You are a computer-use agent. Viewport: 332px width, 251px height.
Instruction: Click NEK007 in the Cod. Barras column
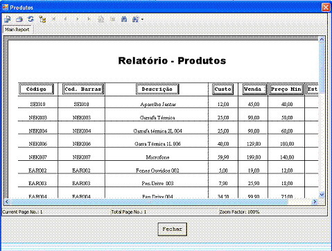82,157
